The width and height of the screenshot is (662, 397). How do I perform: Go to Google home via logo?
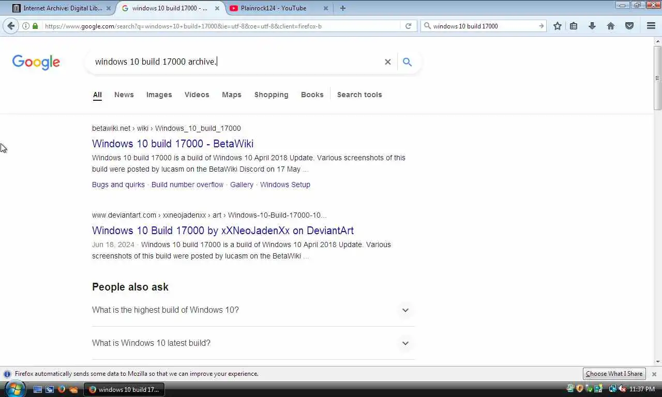tap(36, 62)
